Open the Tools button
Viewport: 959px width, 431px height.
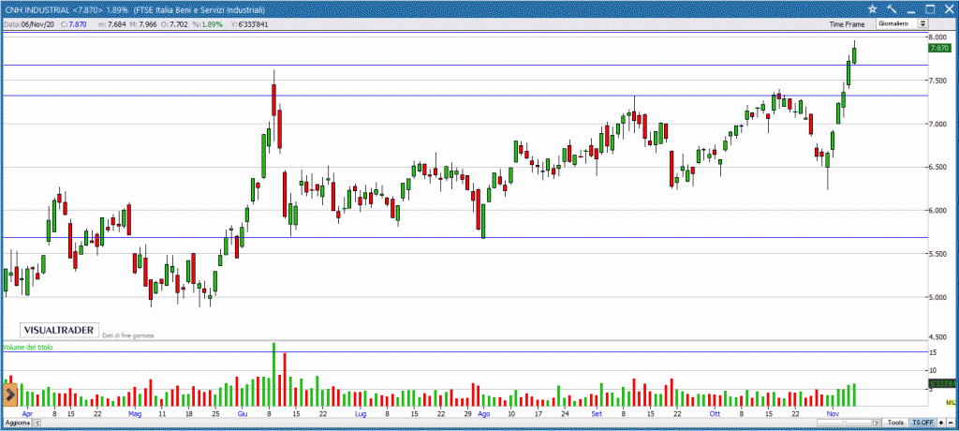point(895,424)
